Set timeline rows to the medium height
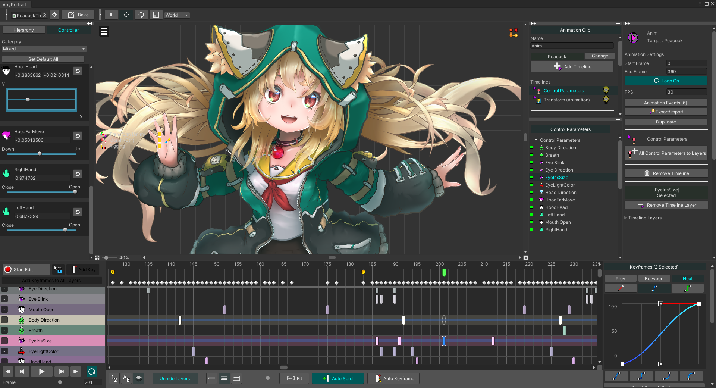Viewport: 716px width, 388px height. [x=224, y=378]
